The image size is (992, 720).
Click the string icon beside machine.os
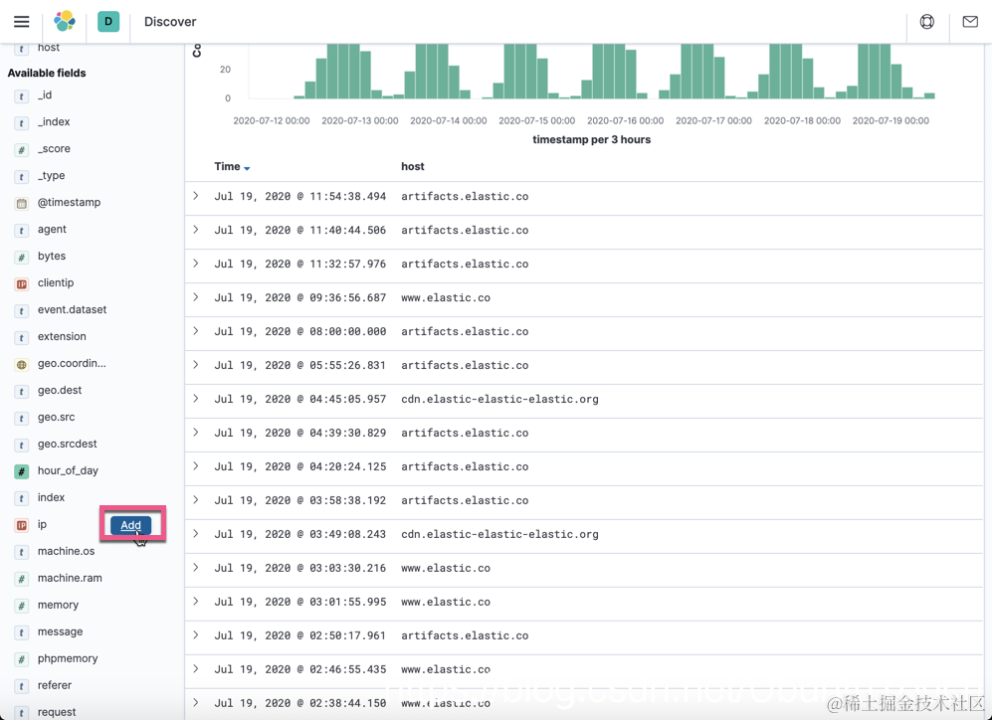(22, 552)
